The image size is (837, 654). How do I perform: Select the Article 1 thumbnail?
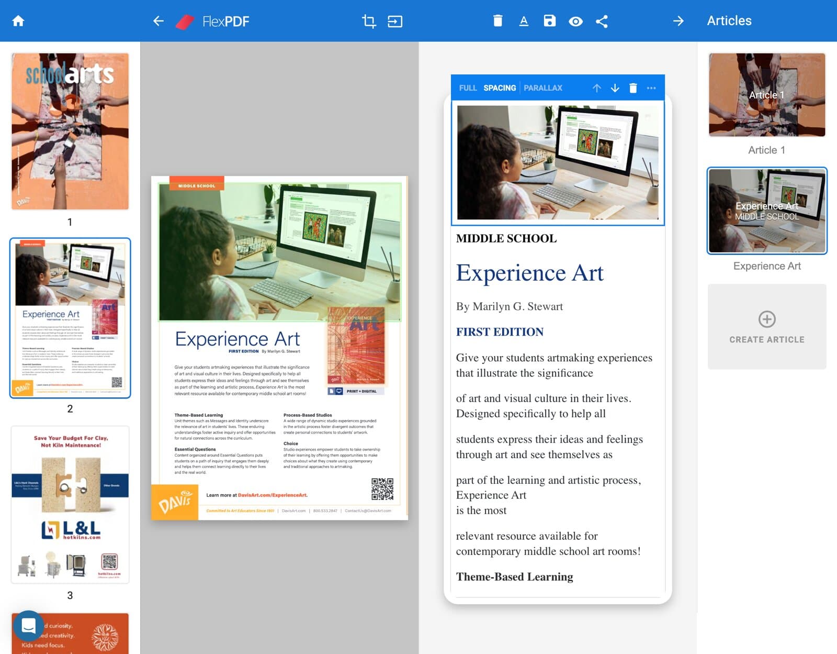[x=767, y=95]
